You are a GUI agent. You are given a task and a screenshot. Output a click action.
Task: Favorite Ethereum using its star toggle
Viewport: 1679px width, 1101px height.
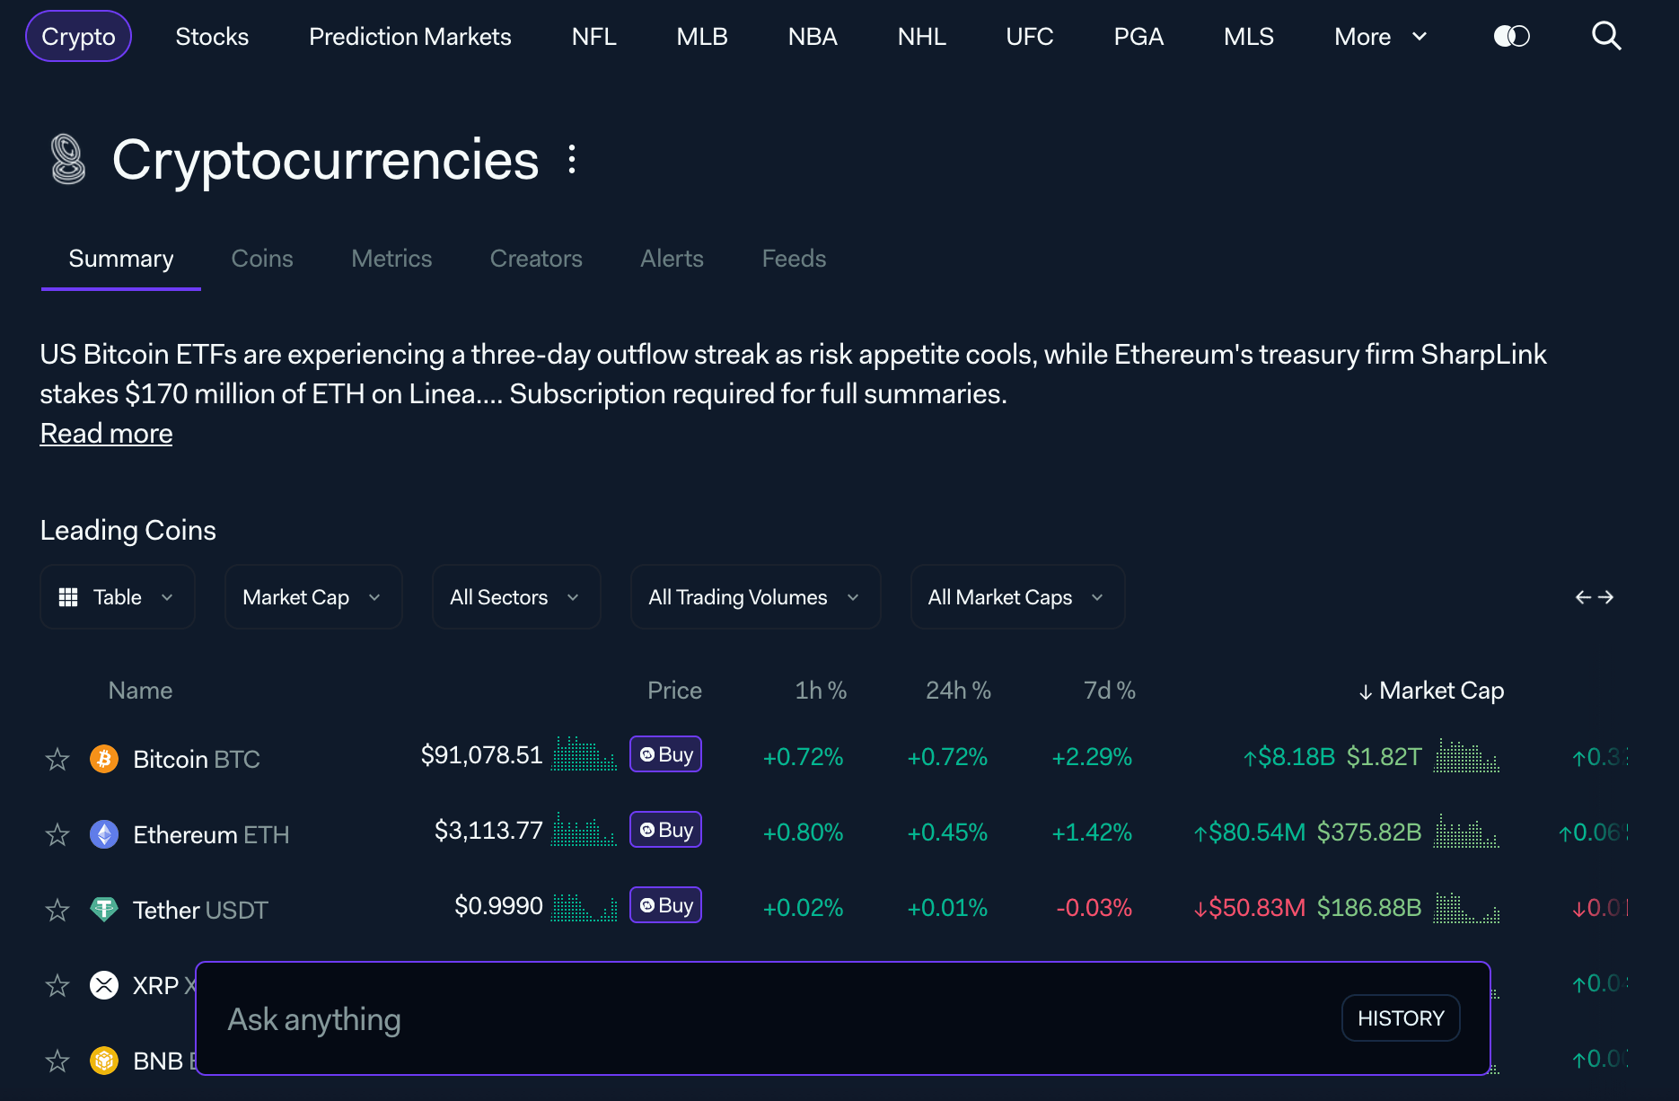pos(57,833)
